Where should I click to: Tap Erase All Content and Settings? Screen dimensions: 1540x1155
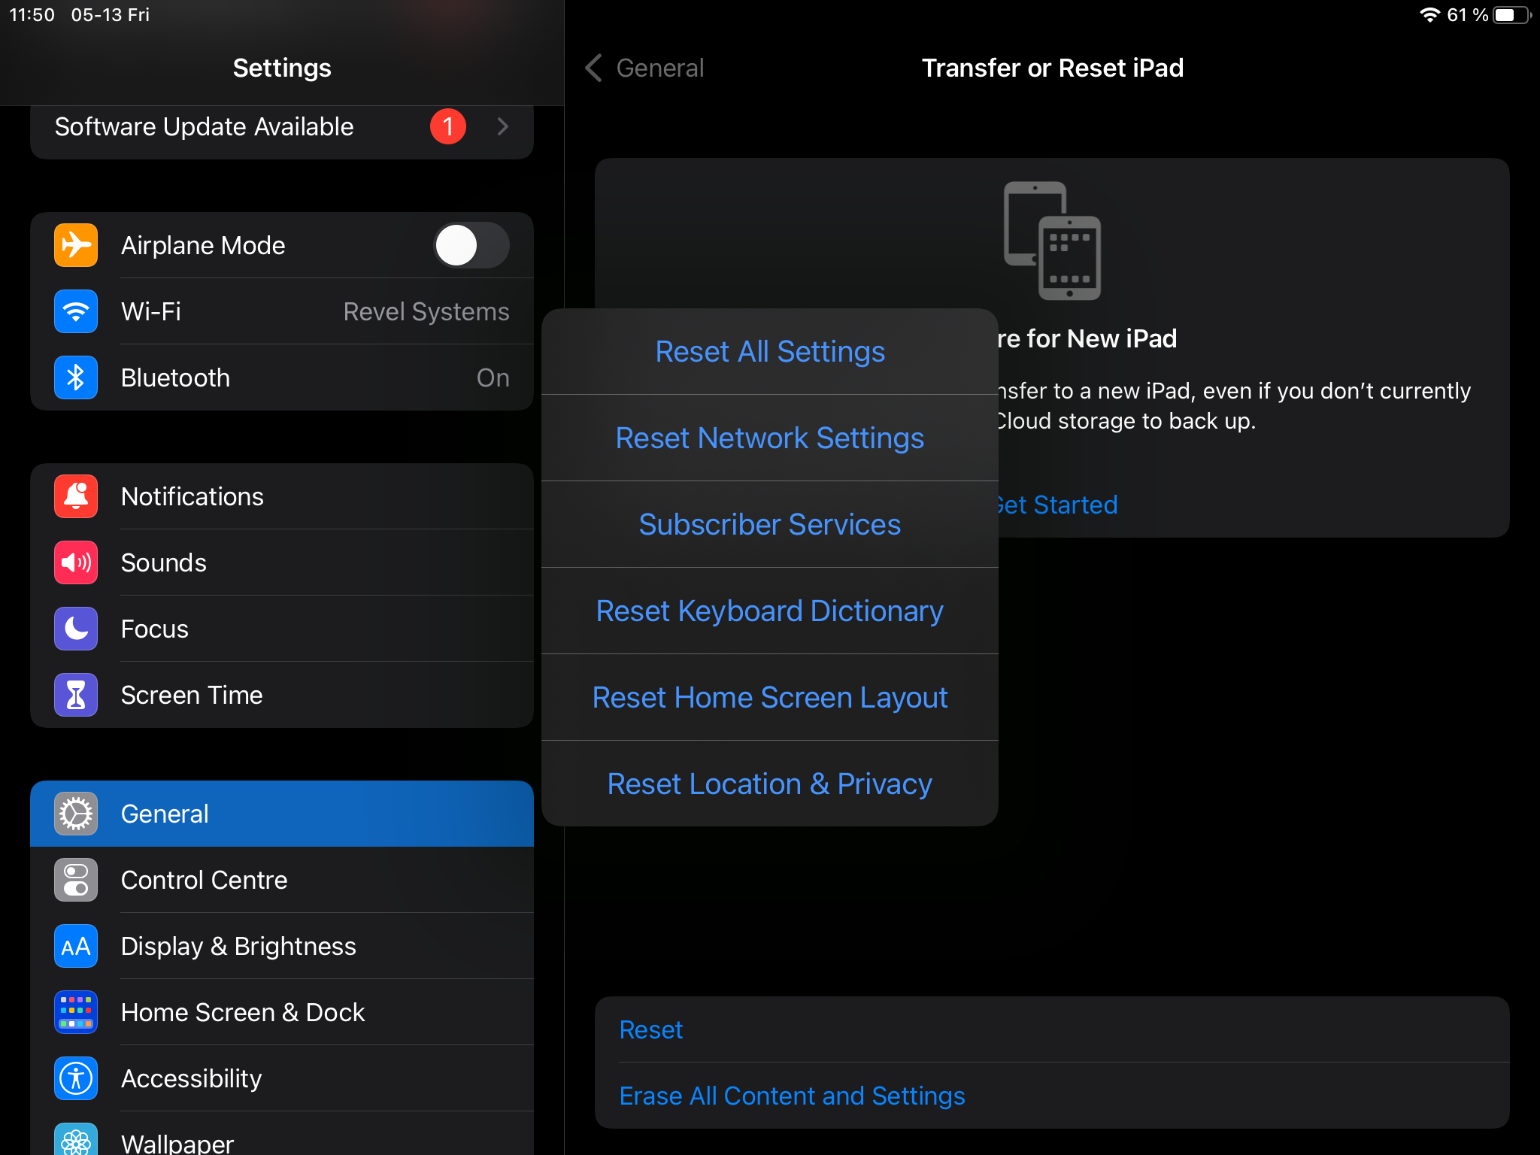[792, 1096]
